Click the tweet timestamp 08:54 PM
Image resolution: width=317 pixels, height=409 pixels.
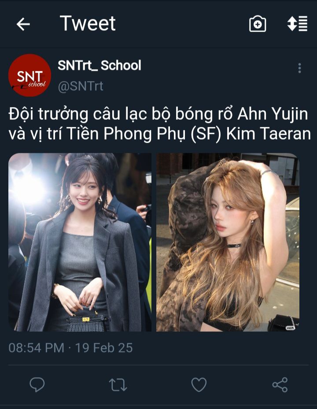pos(36,348)
